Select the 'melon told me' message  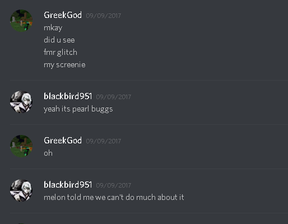(114, 197)
